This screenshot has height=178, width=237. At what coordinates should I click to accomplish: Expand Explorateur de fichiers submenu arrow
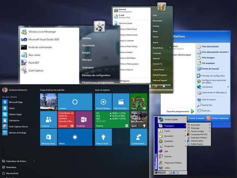34,161
